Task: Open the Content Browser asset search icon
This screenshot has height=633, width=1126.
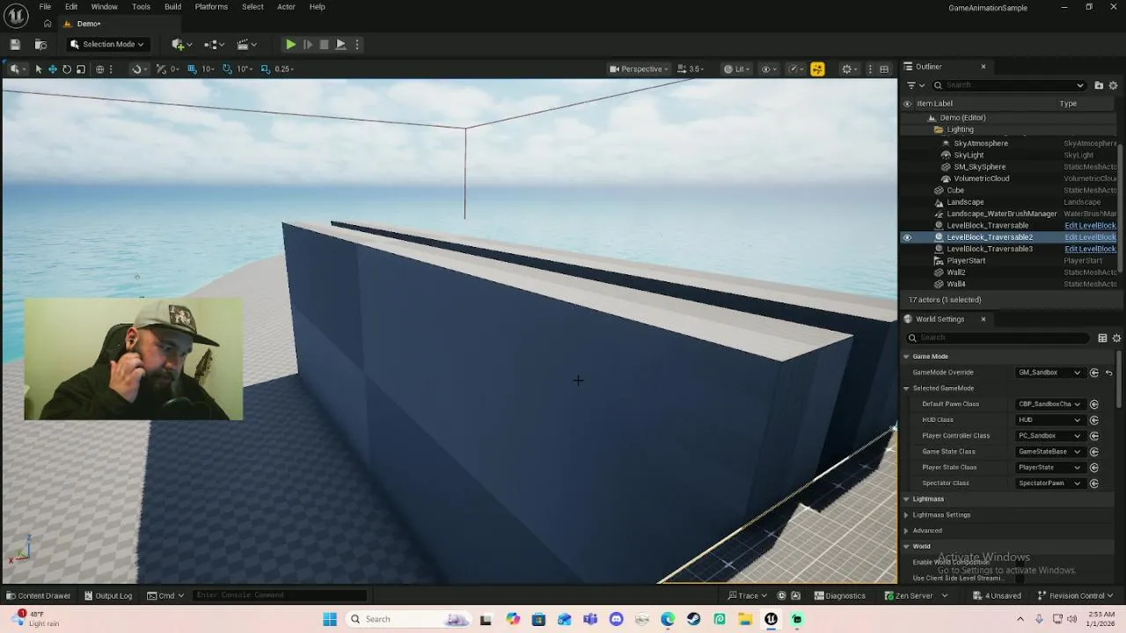Action: (40, 44)
